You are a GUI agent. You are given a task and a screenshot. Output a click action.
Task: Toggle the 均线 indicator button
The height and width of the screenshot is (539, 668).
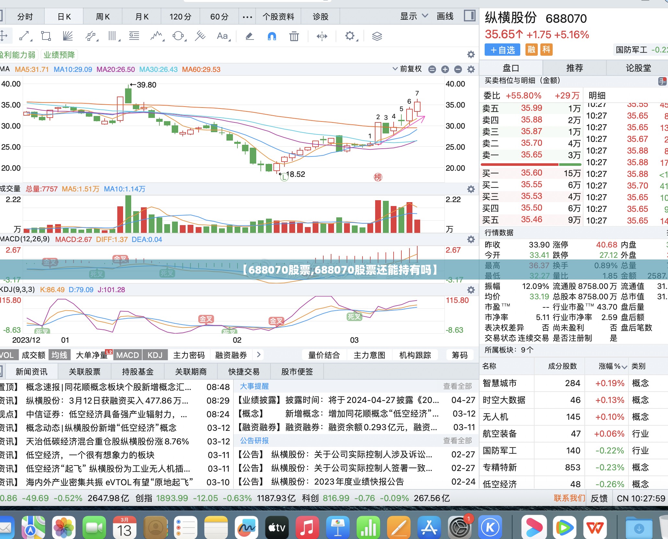[x=59, y=355]
